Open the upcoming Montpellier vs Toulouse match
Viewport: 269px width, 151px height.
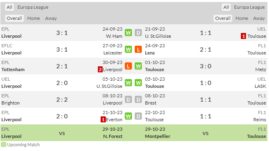pyautogui.click(x=206, y=133)
